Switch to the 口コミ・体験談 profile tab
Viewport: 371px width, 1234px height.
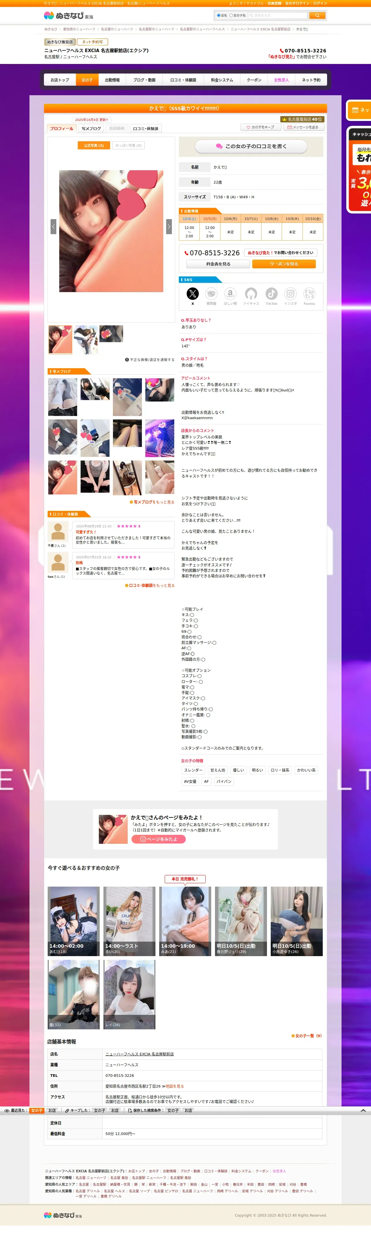click(x=145, y=129)
